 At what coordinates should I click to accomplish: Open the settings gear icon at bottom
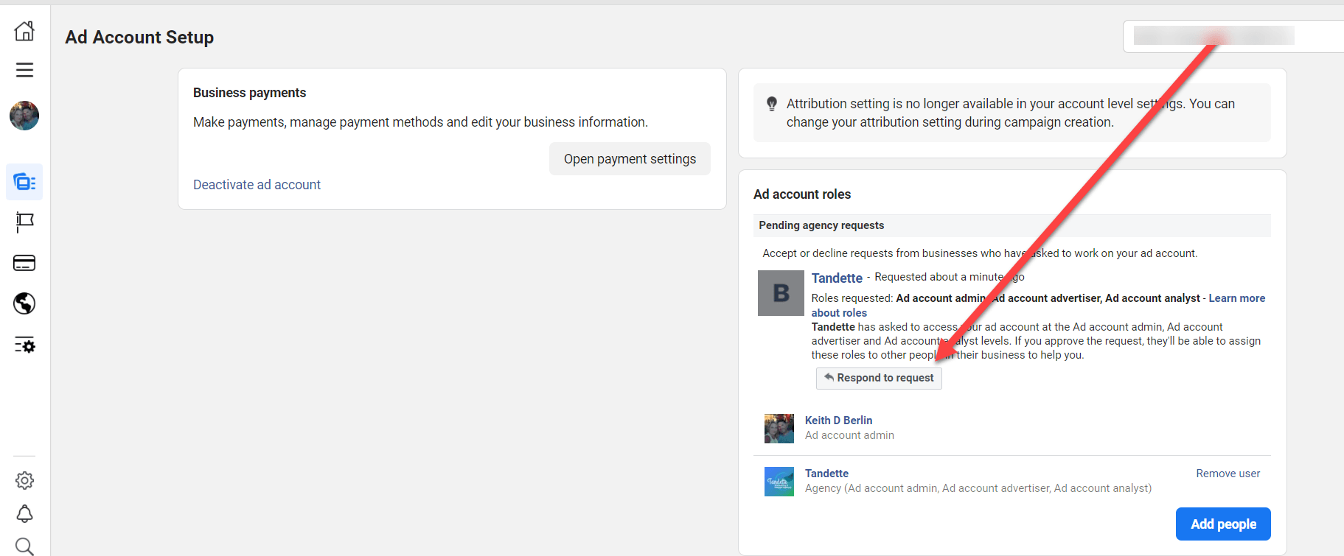24,480
